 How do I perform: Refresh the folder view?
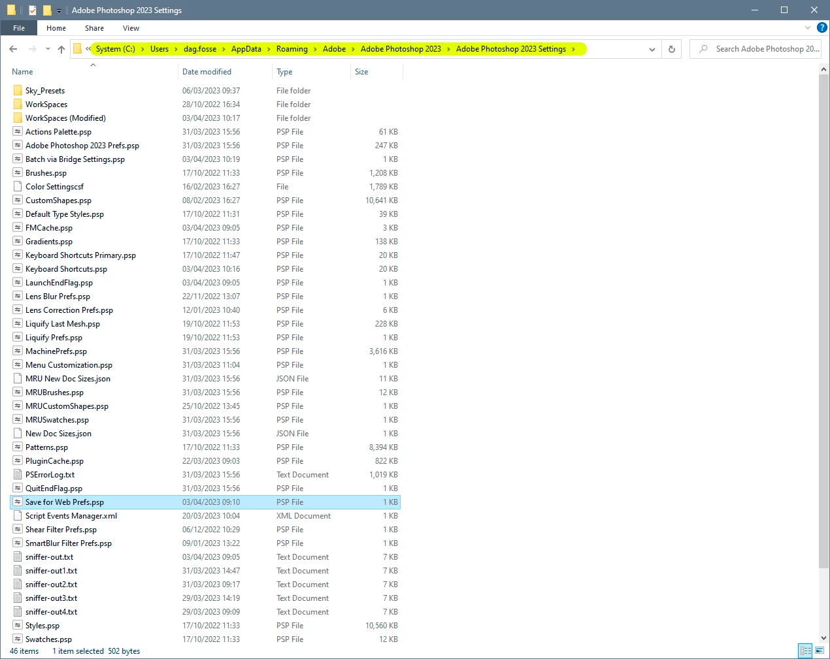pyautogui.click(x=672, y=49)
